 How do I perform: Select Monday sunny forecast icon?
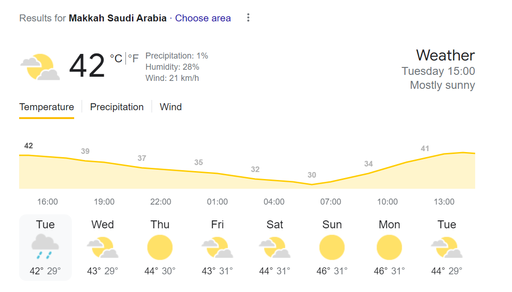point(389,247)
